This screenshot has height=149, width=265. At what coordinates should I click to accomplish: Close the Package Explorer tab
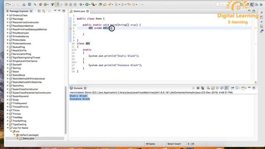pos(31,11)
